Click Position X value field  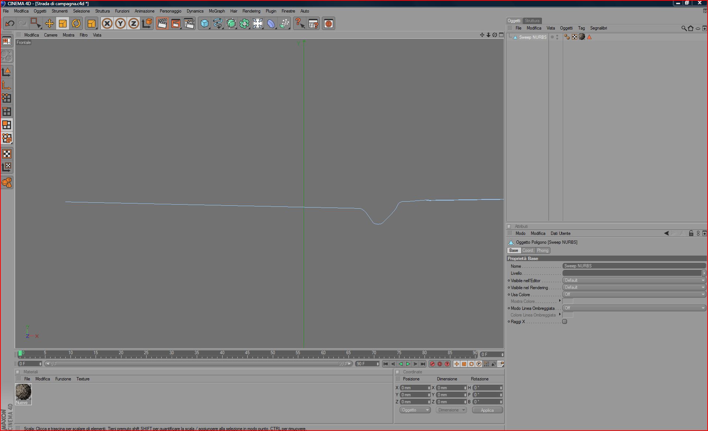point(415,388)
